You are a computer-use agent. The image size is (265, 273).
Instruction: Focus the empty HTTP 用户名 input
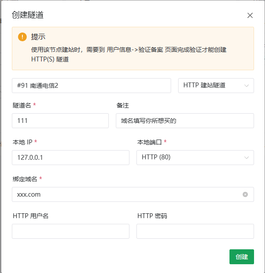[70, 231]
